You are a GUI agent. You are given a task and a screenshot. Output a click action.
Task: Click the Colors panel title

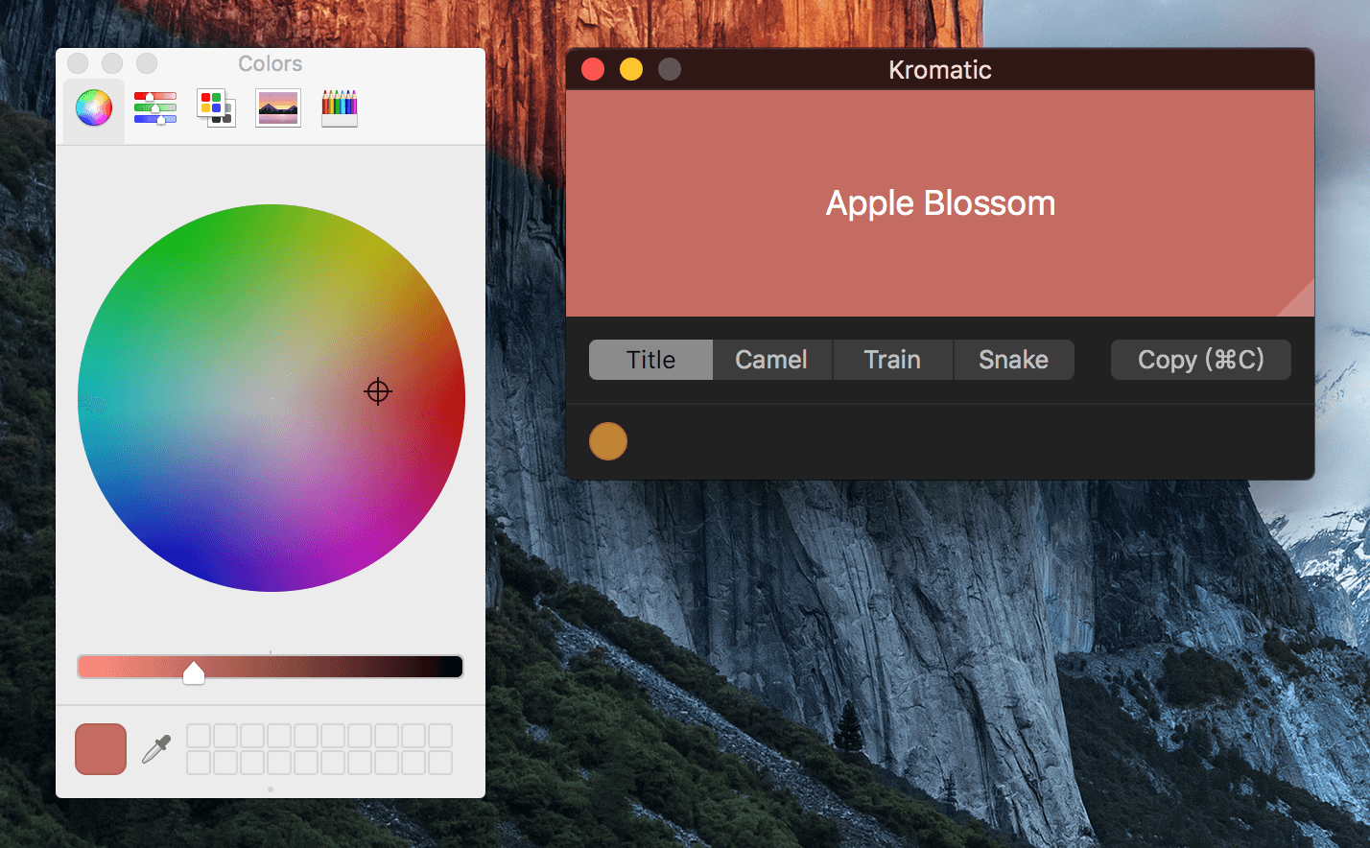(271, 63)
